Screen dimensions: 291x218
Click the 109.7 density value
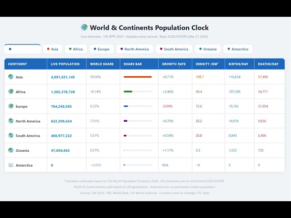pos(200,77)
